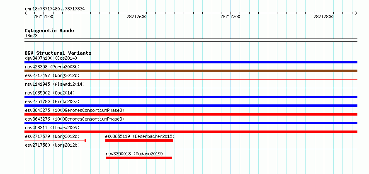Open the esv2717580 (Wong2012b) label
This screenshot has height=174, width=369.
52,145
